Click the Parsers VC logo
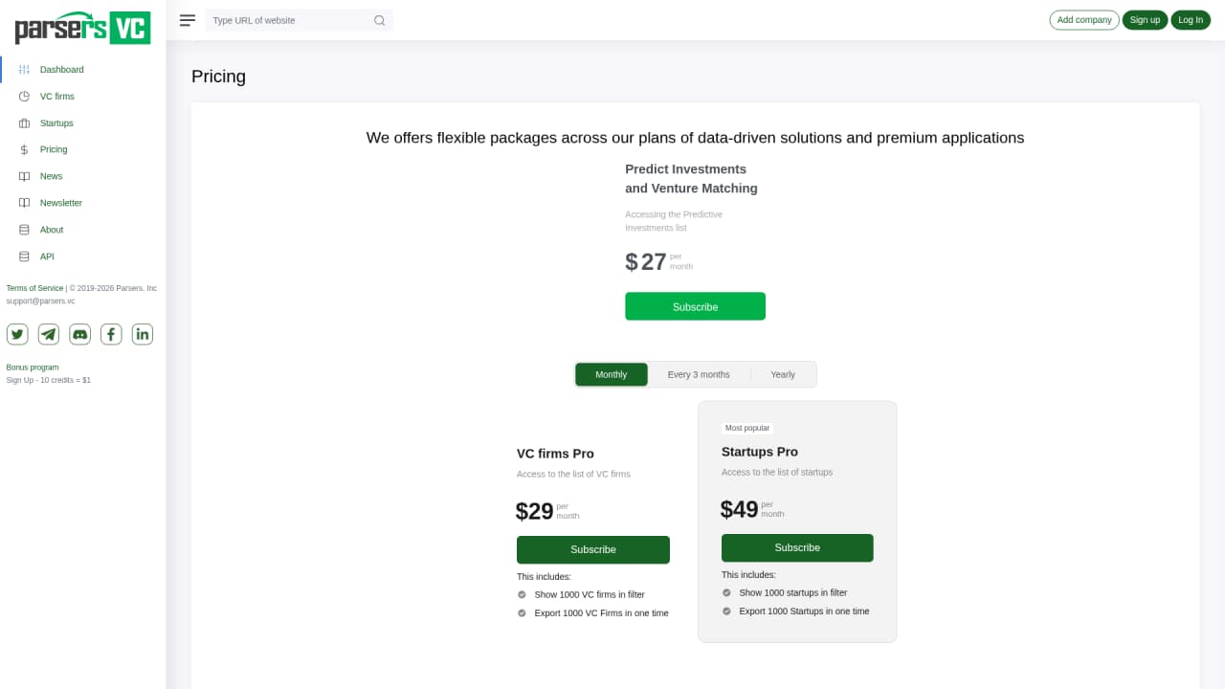1225x689 pixels. (82, 28)
